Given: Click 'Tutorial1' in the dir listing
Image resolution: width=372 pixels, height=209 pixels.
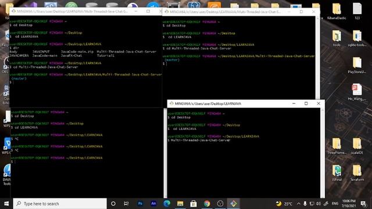Looking at the screenshot, I should 106,56.
